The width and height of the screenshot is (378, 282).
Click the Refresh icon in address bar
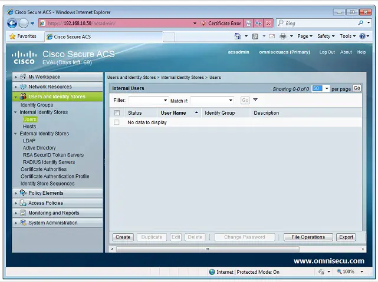pos(258,24)
